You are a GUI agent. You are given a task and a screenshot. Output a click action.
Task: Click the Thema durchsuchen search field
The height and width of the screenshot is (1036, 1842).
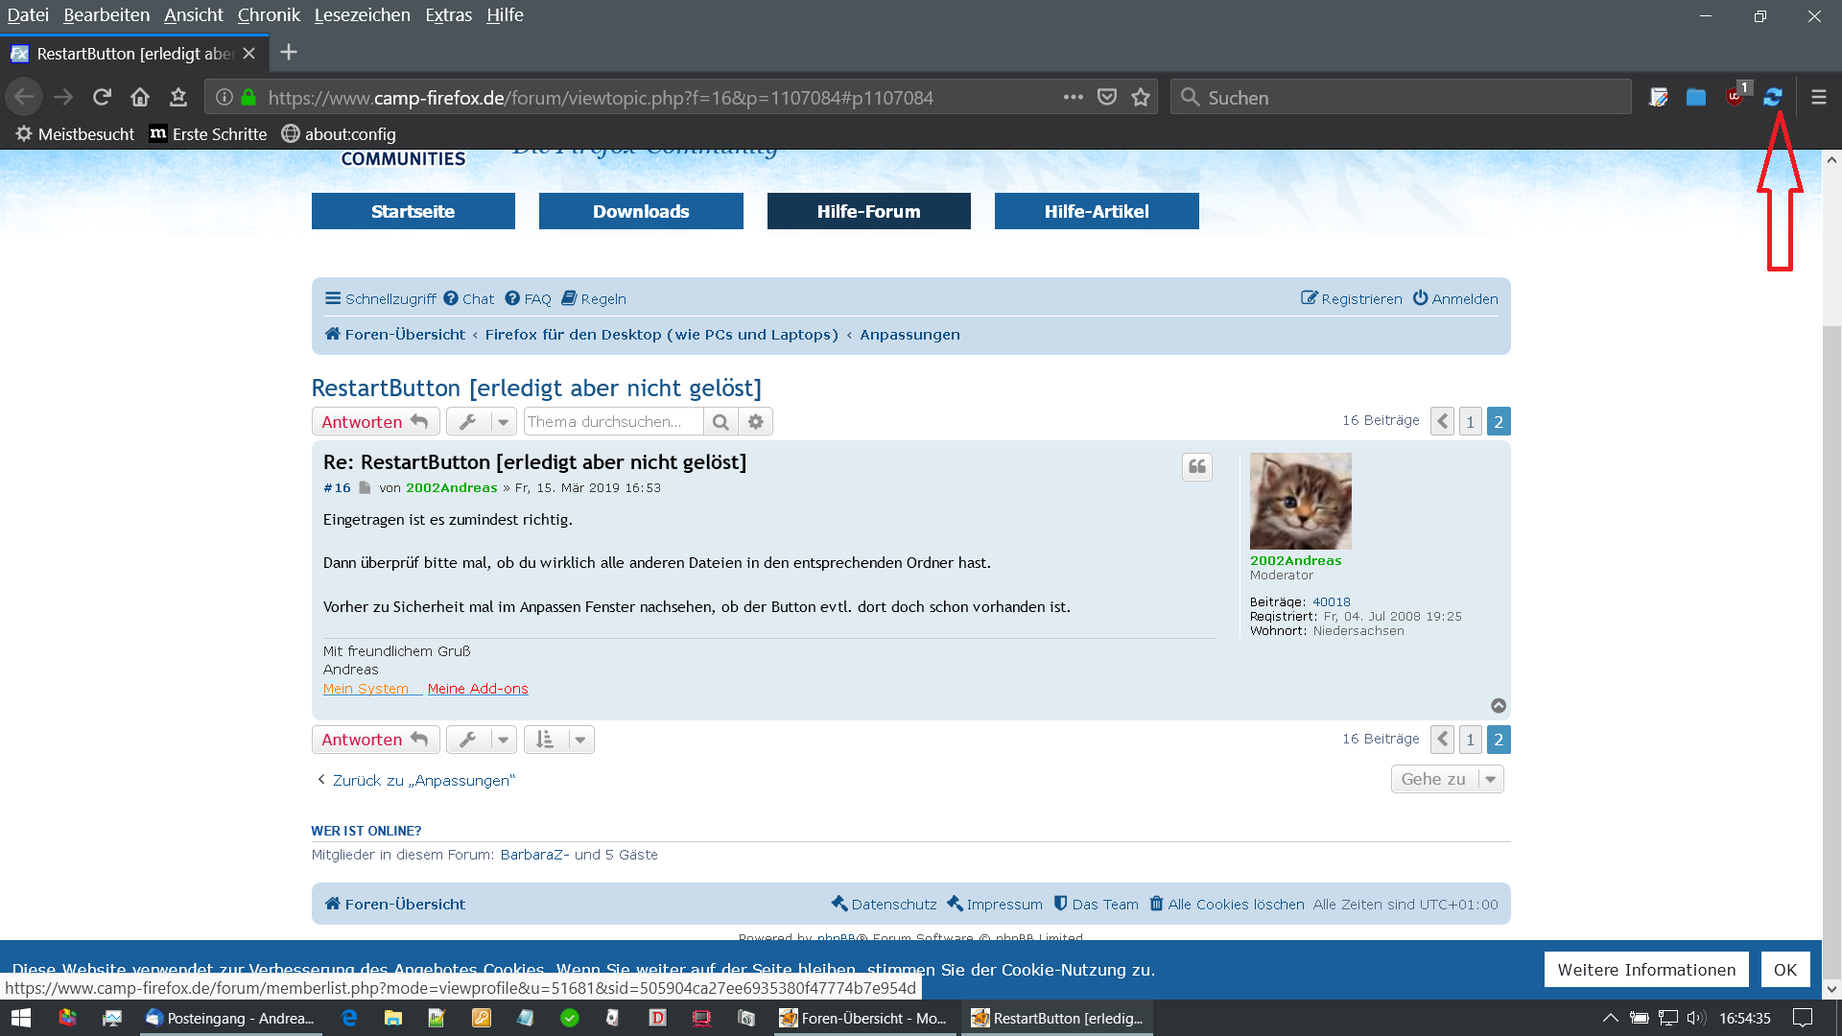click(612, 422)
